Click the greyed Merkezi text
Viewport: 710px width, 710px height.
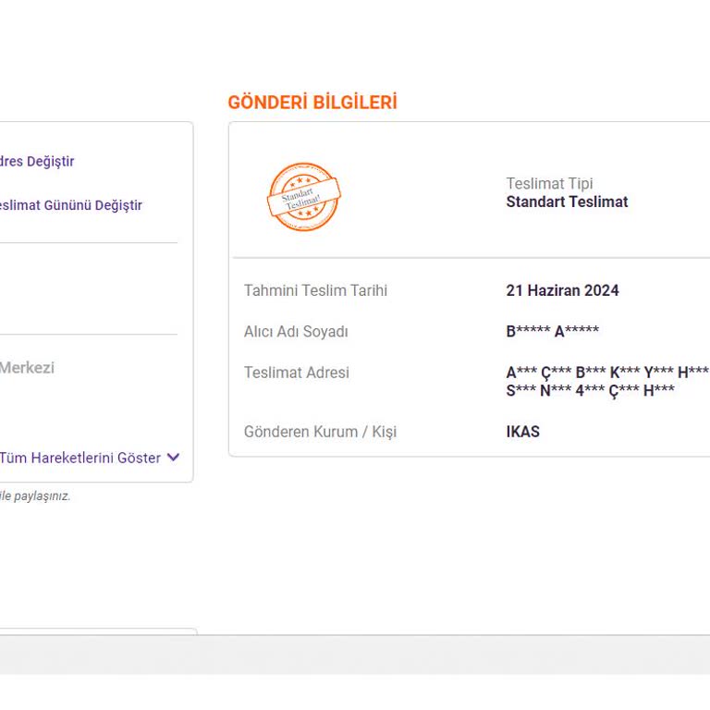pos(27,367)
